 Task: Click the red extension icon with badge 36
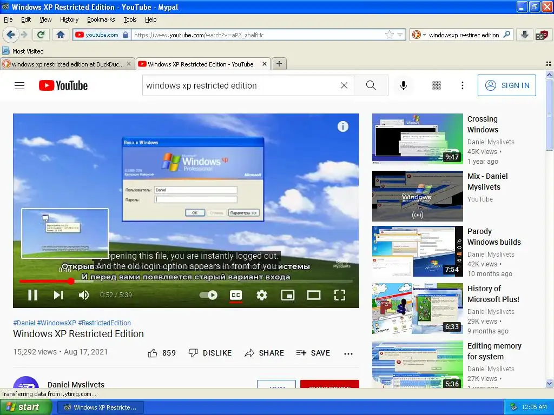tap(542, 35)
